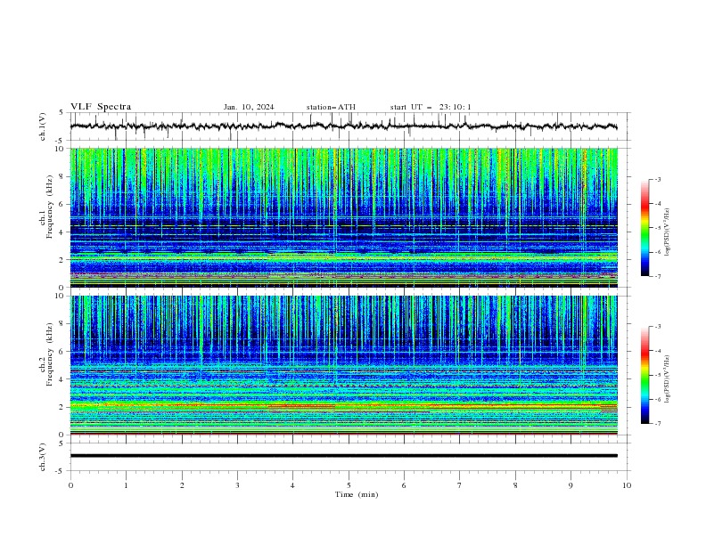
Task: Click the ch.1 voltage waveform trace
Action: click(343, 126)
